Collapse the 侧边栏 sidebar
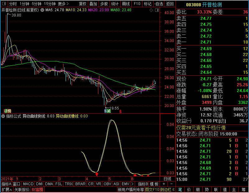This screenshot has width=249, height=193. [x=167, y=190]
